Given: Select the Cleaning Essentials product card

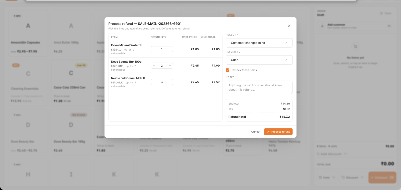Looking at the screenshot, I should [28, 82].
